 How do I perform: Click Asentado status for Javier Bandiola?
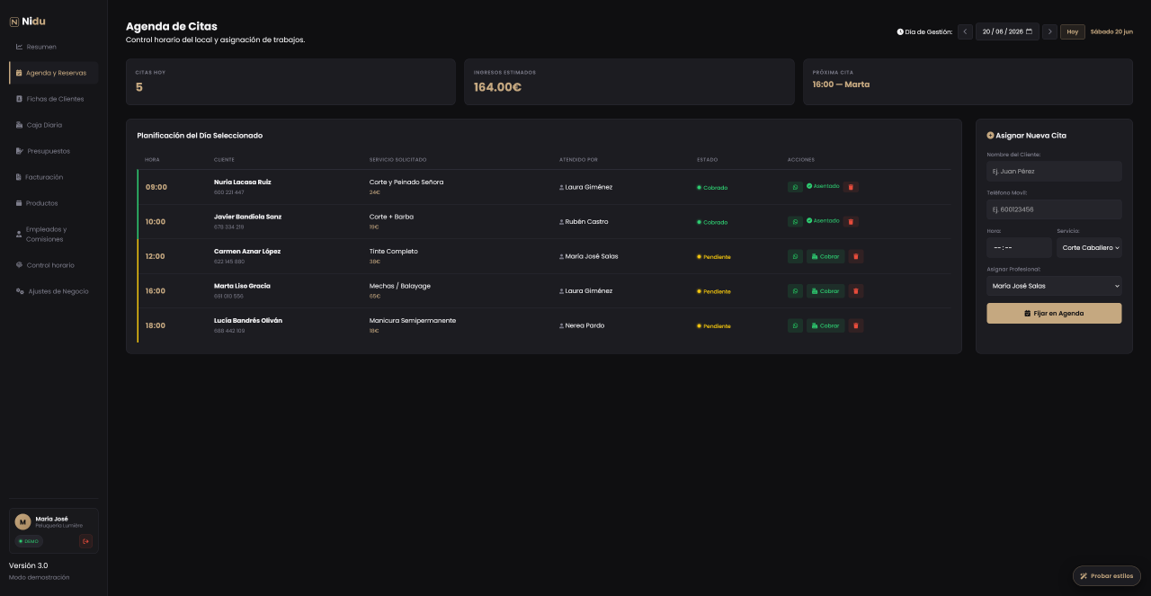[x=823, y=220]
